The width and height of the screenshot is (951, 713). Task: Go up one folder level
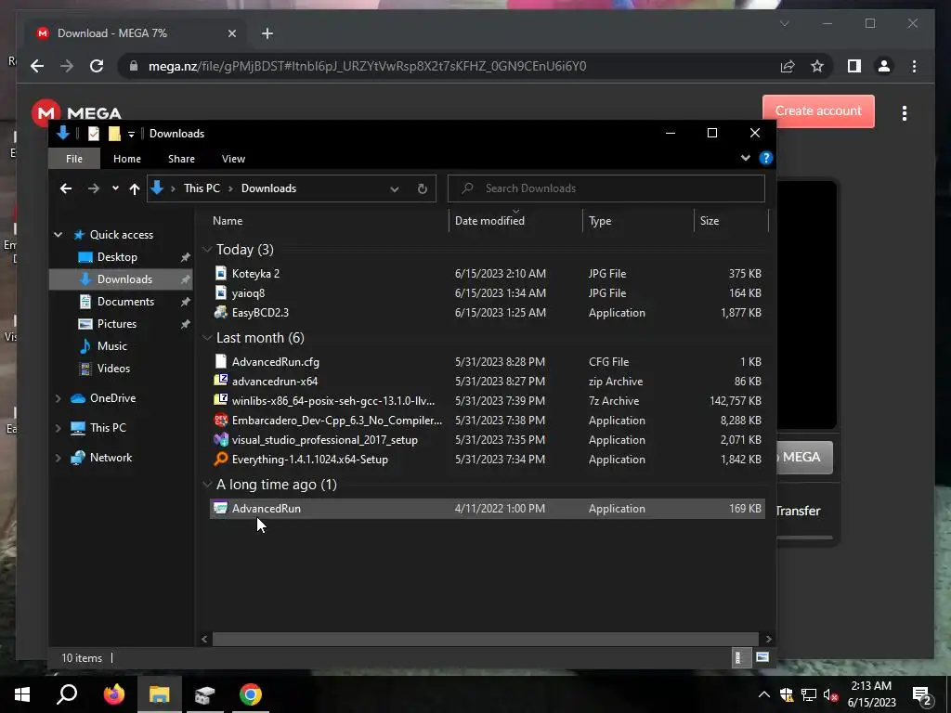pos(135,188)
